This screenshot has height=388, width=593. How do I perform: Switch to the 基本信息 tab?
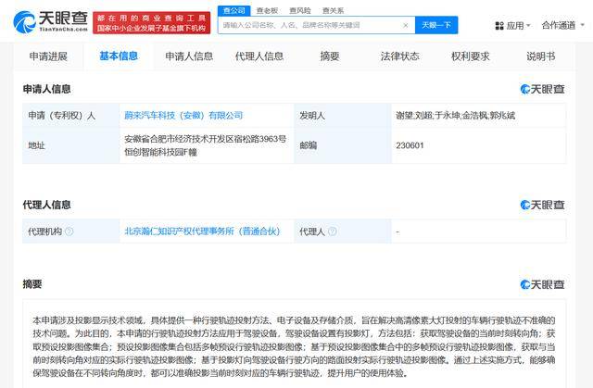point(119,56)
